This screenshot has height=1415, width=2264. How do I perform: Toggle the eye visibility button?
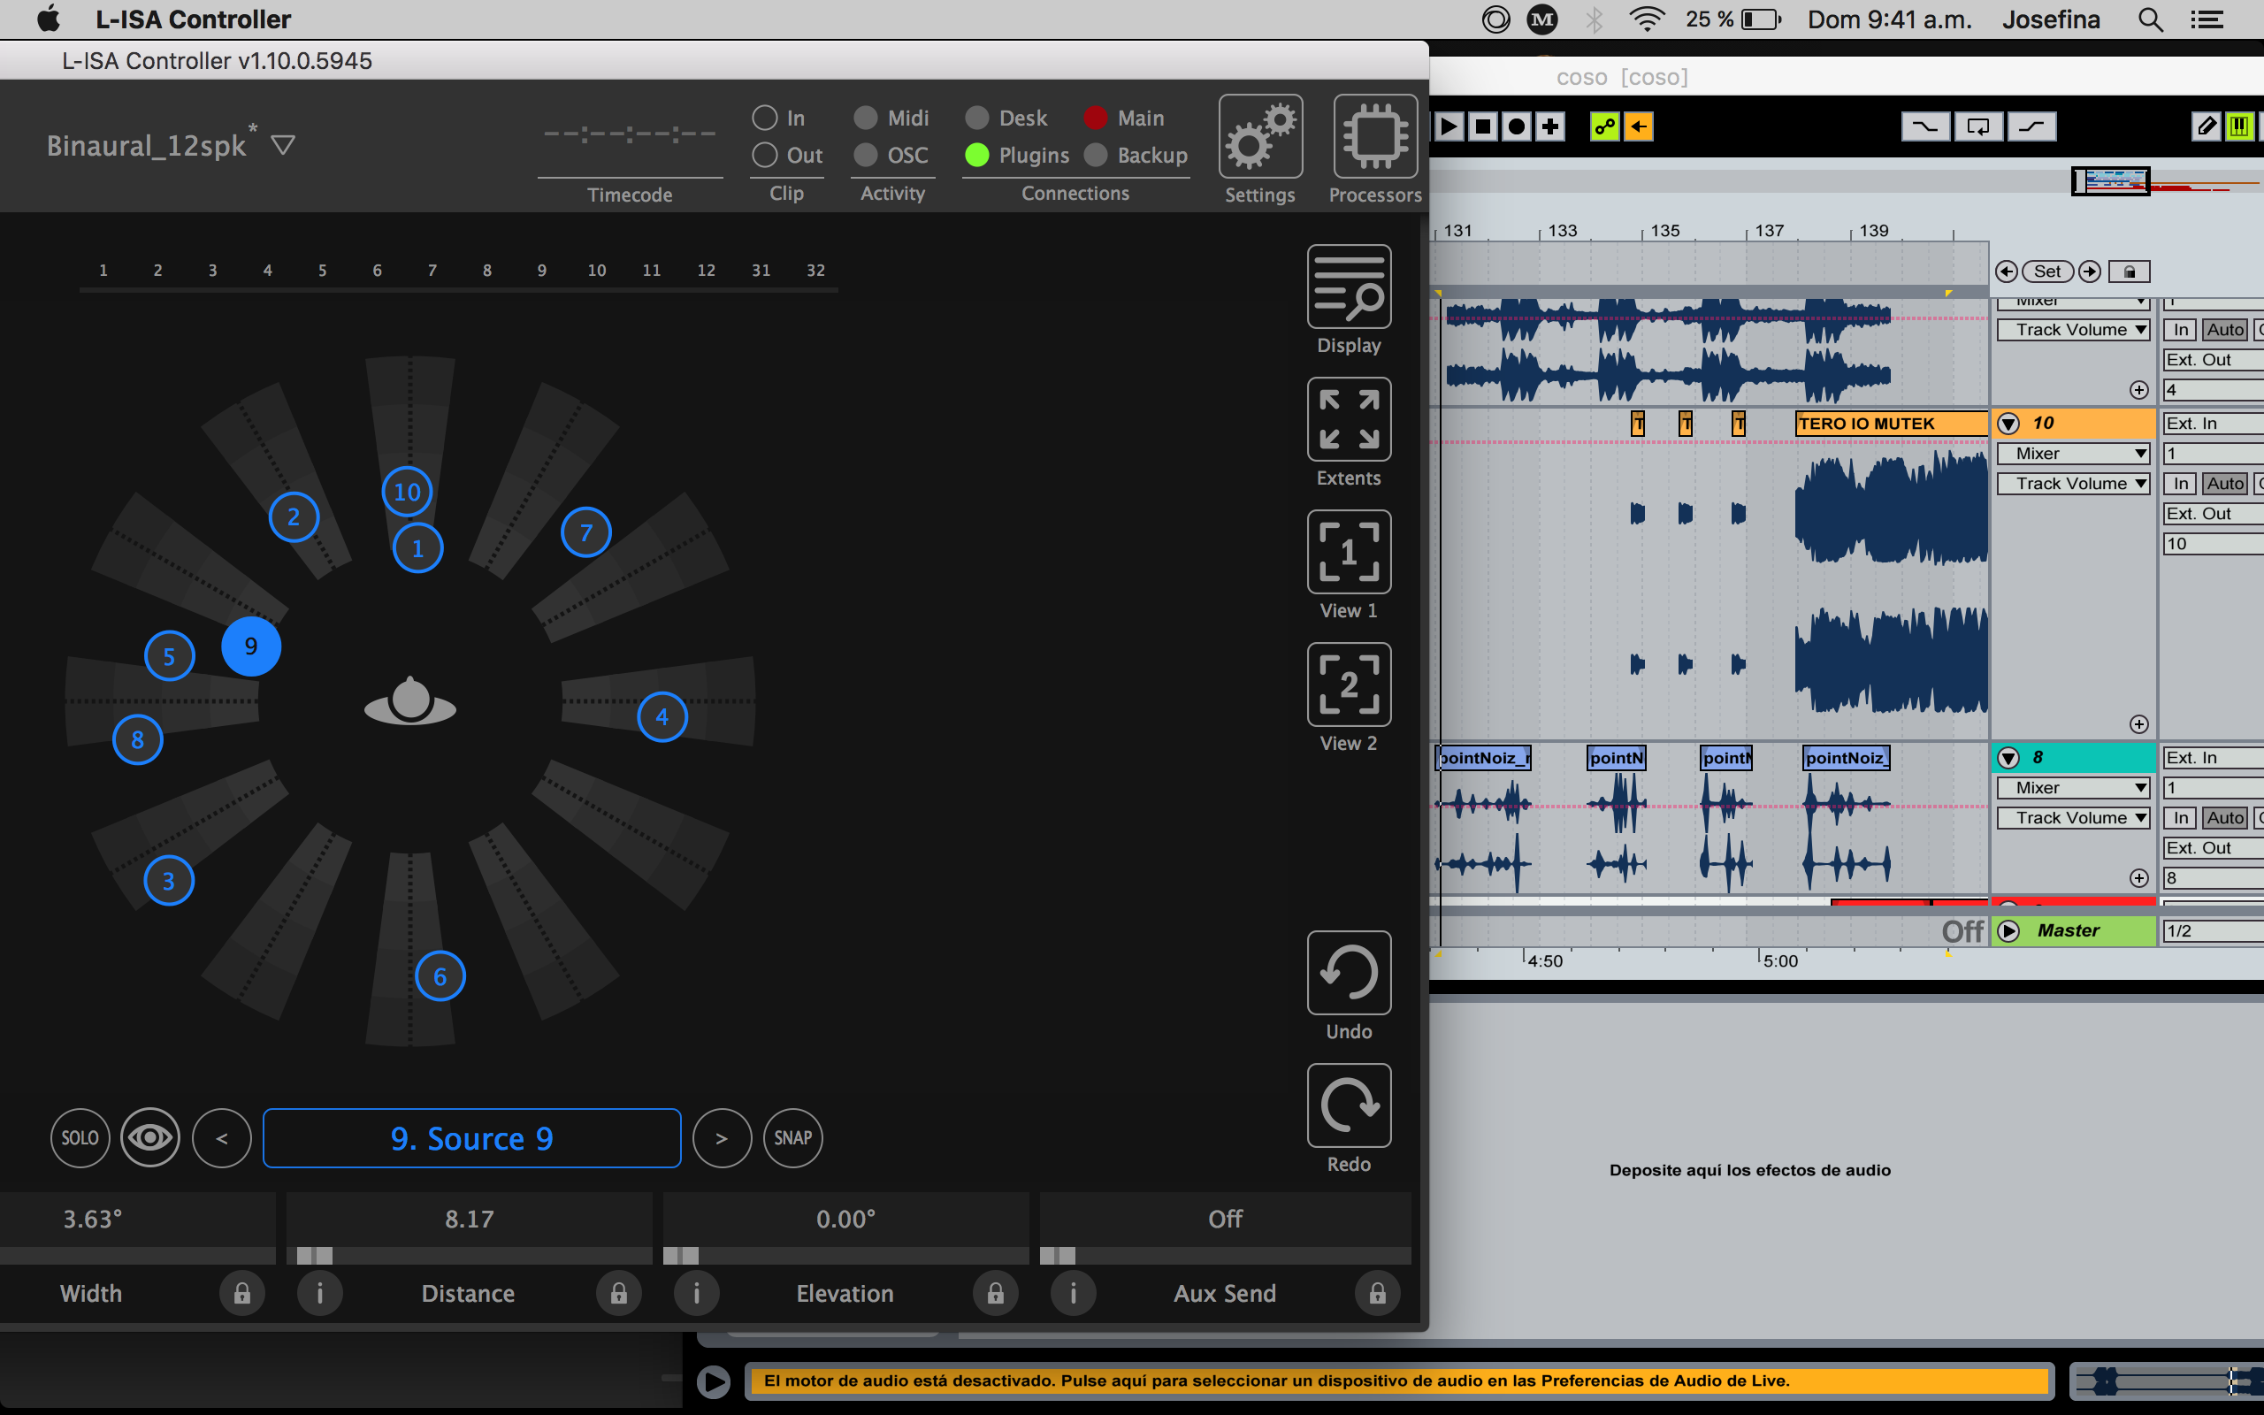[x=149, y=1138]
